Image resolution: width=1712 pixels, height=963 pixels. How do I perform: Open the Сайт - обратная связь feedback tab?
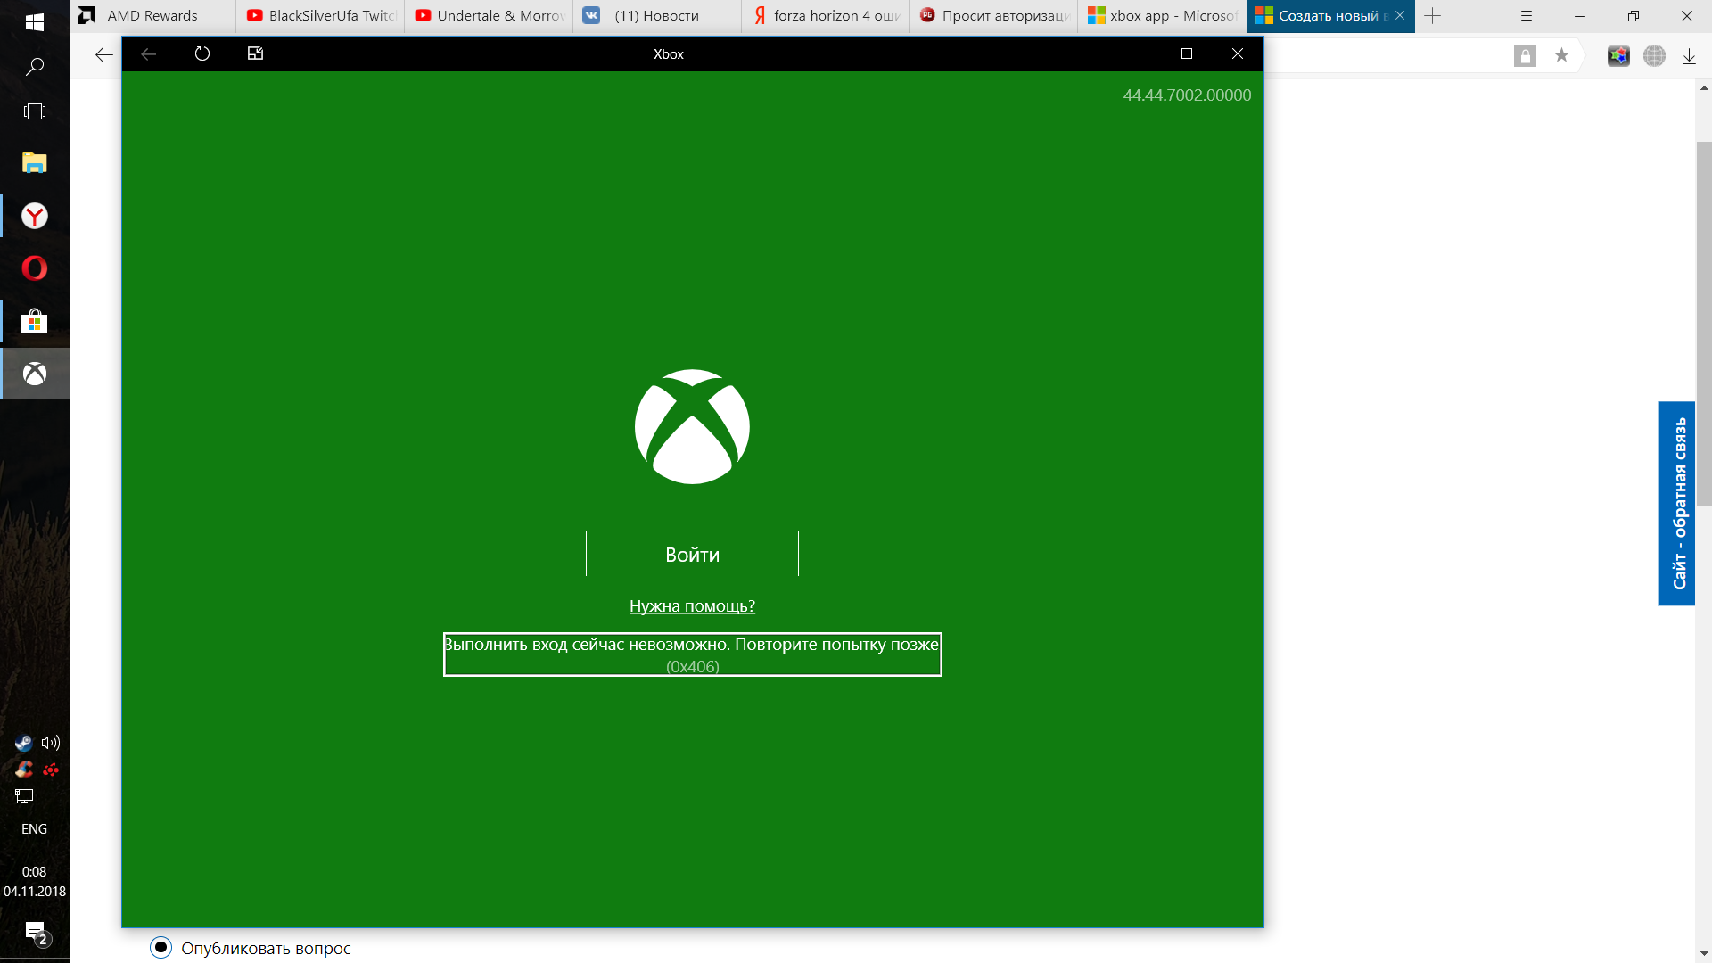pyautogui.click(x=1676, y=504)
